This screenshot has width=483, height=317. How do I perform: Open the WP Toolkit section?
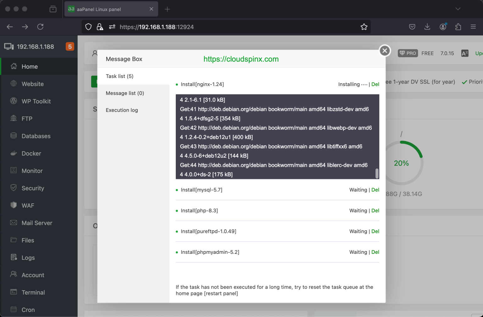point(36,101)
